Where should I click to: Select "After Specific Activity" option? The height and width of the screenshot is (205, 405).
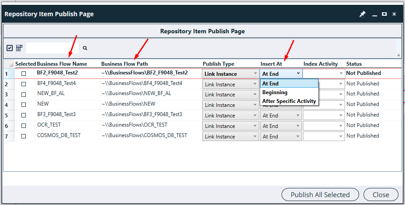[289, 101]
